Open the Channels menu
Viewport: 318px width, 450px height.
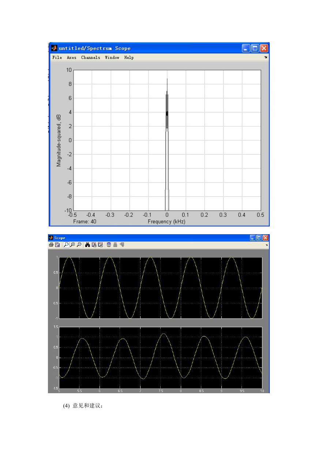90,58
